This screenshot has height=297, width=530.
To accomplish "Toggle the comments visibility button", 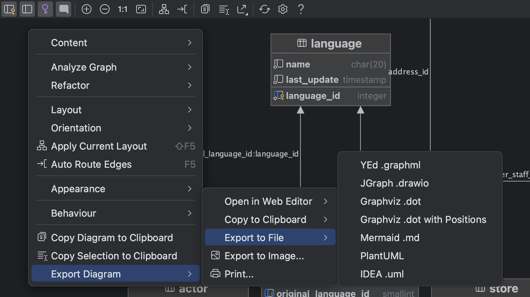I will click(64, 9).
